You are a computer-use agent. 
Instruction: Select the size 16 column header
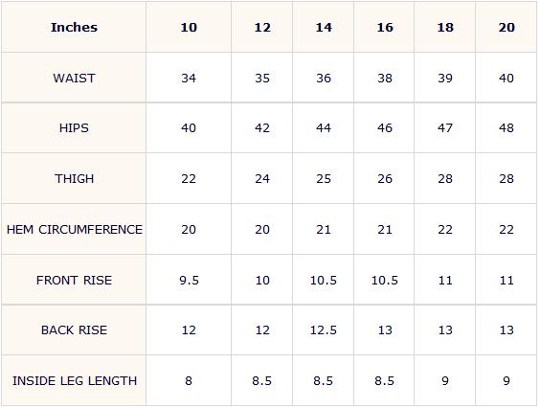[385, 27]
